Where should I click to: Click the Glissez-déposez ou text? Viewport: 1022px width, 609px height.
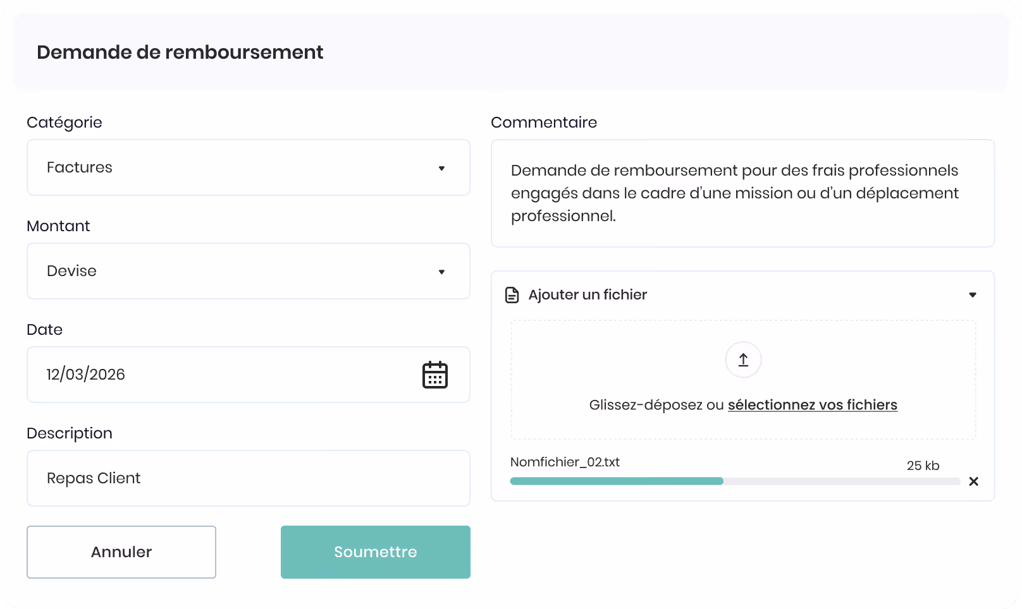pos(656,405)
